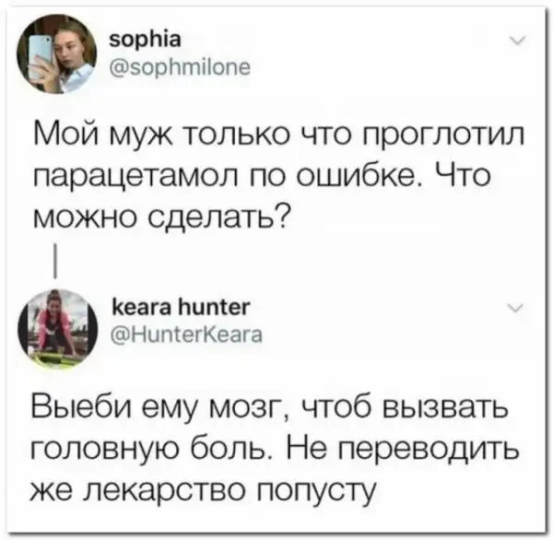
Task: Open the dropdown arrow on keara hunter's reply
Action: click(515, 308)
